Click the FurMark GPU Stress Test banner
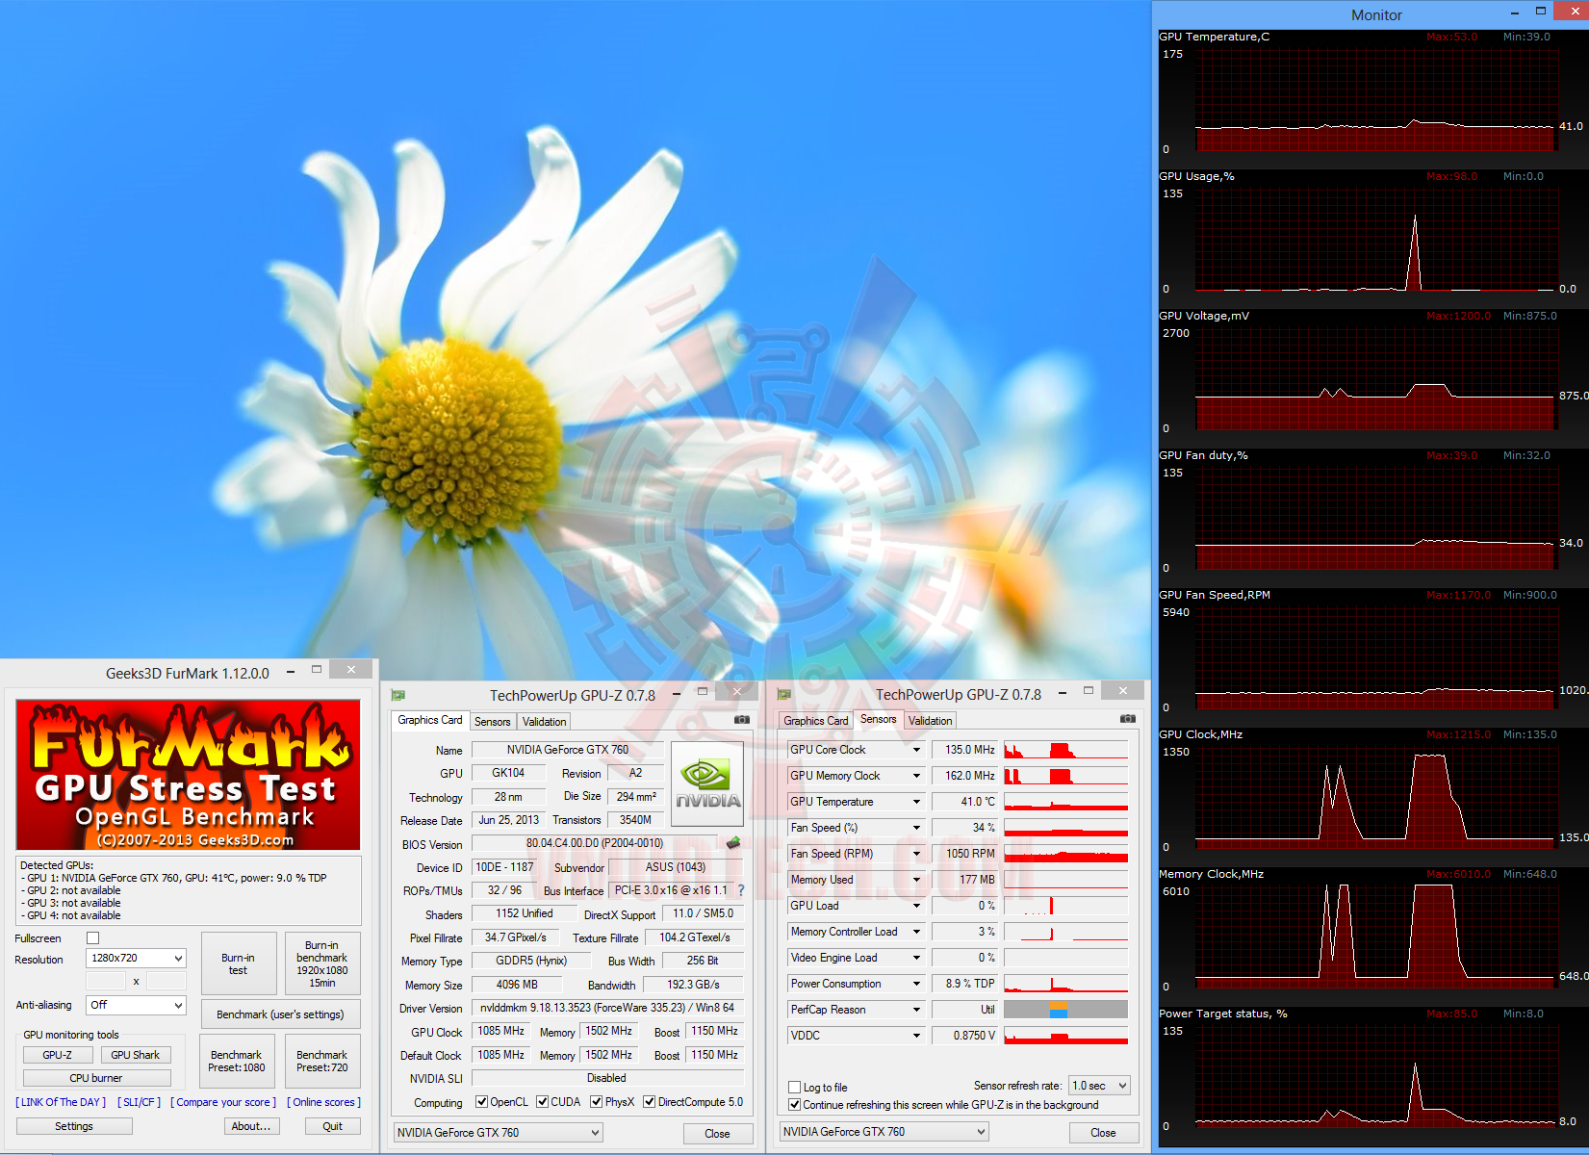 tap(189, 775)
